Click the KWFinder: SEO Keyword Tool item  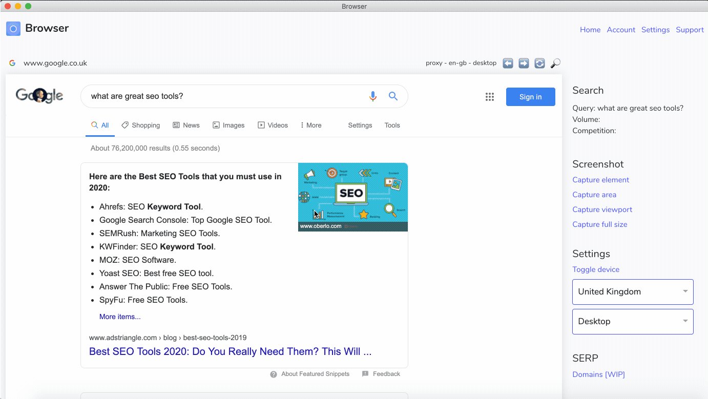[157, 247]
